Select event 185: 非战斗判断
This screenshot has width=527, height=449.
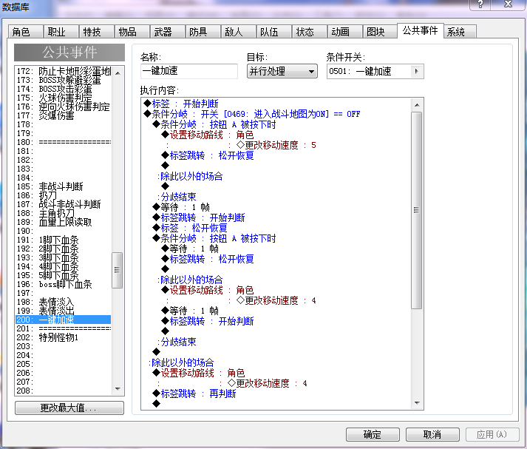coord(64,186)
